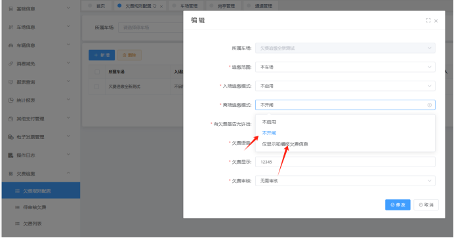Expand the 车辆信息 menu chevron
Viewport: 454px width, 238px height.
68,45
